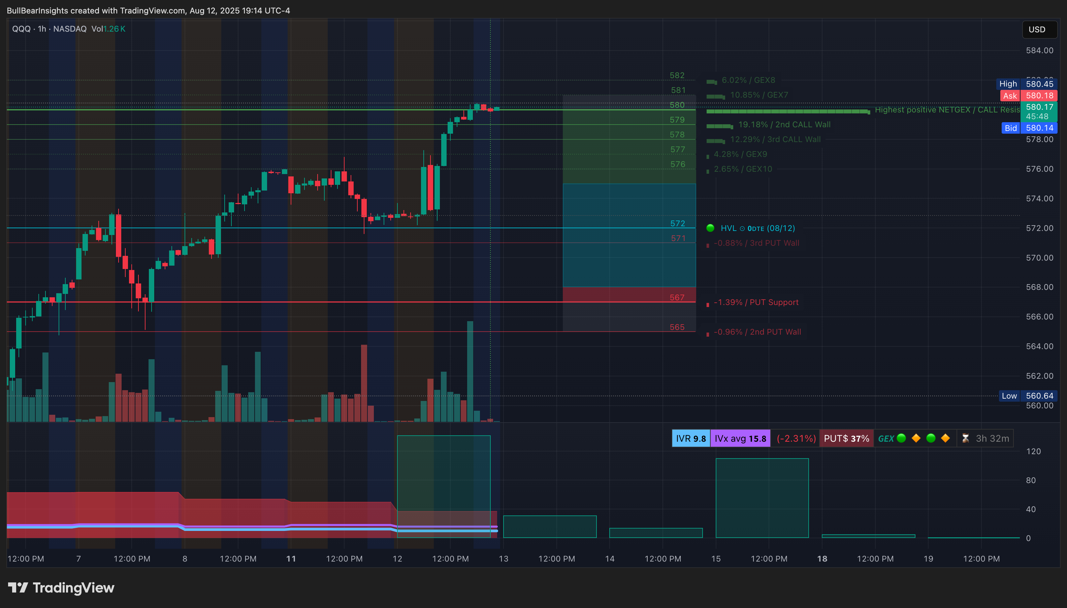1067x608 pixels.
Task: Click the Bid 580.14 price label
Action: [1029, 128]
